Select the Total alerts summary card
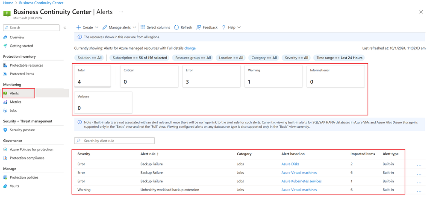This screenshot has width=427, height=197. pyautogui.click(x=93, y=76)
